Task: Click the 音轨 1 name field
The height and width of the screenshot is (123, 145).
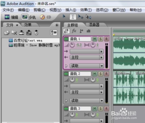Action: click(80, 39)
